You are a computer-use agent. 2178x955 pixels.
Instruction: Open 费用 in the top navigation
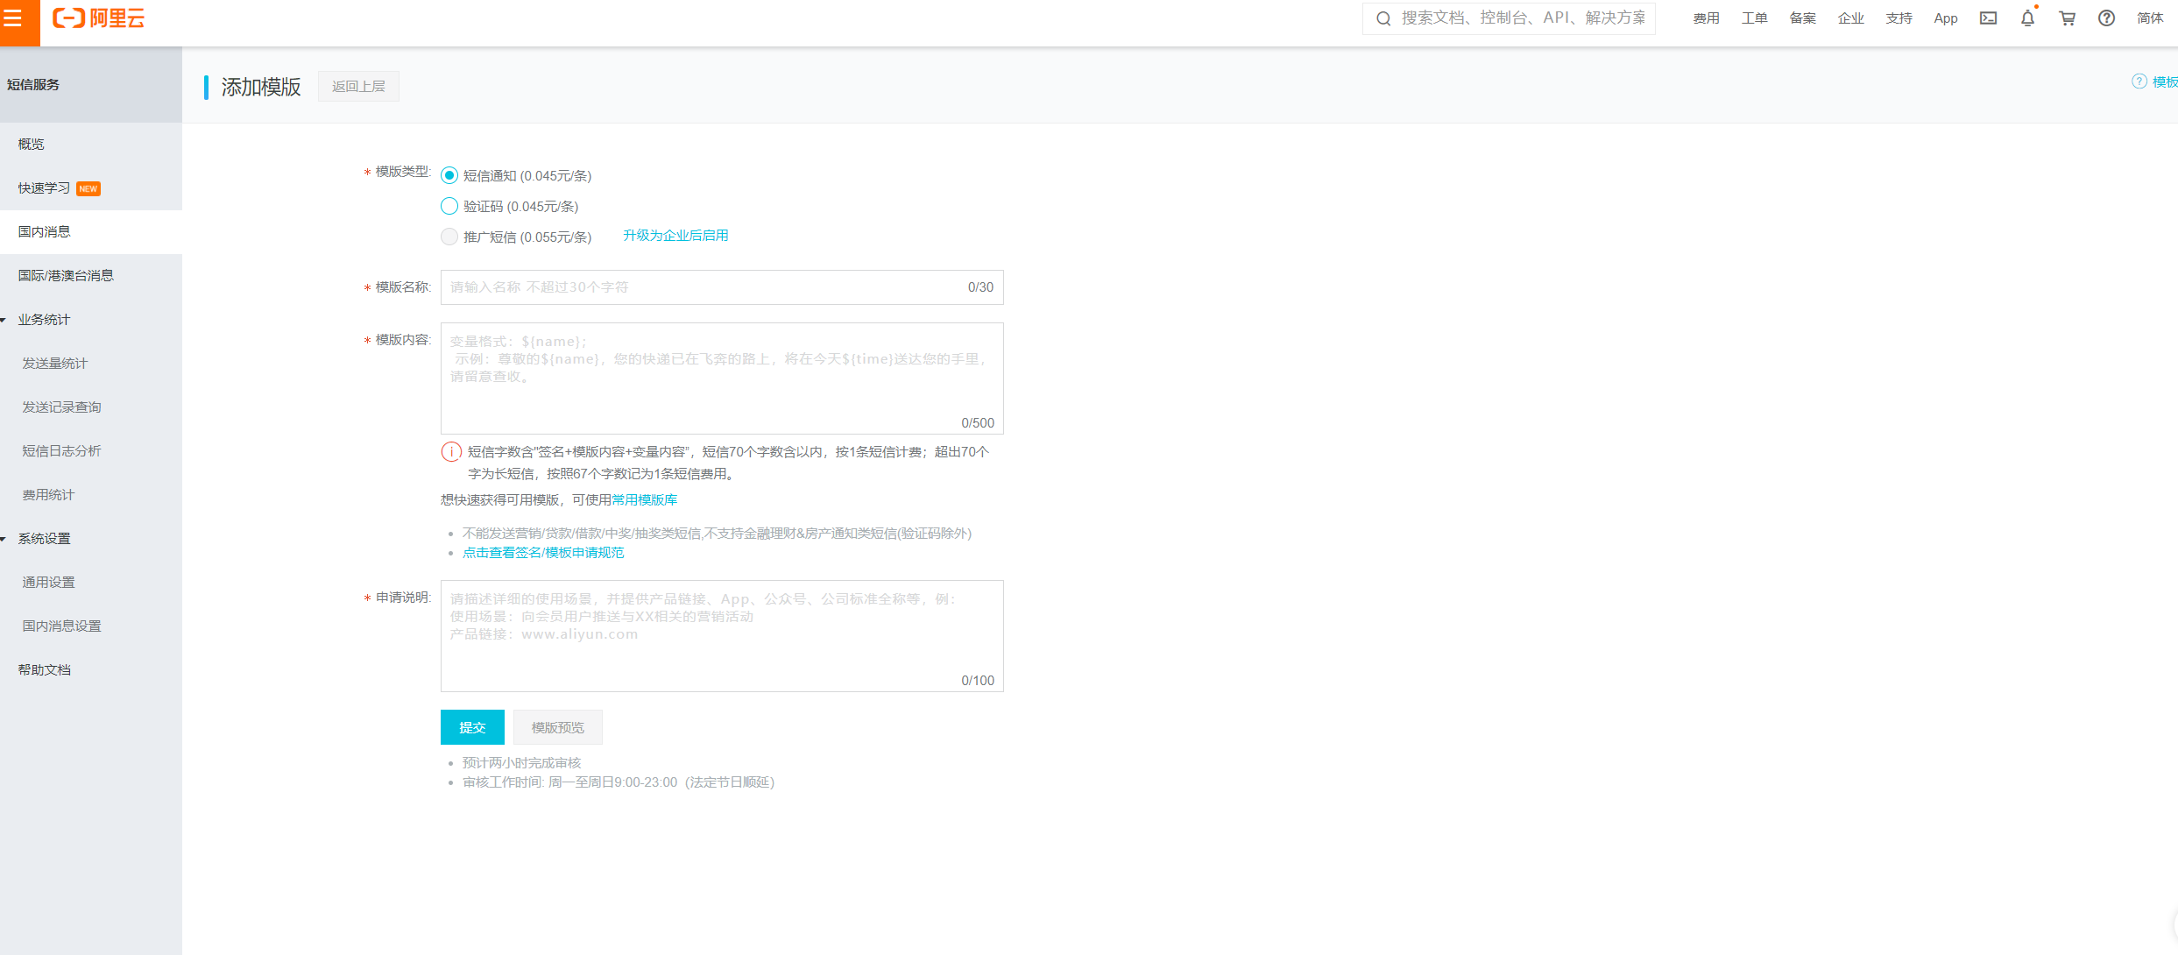(1706, 18)
